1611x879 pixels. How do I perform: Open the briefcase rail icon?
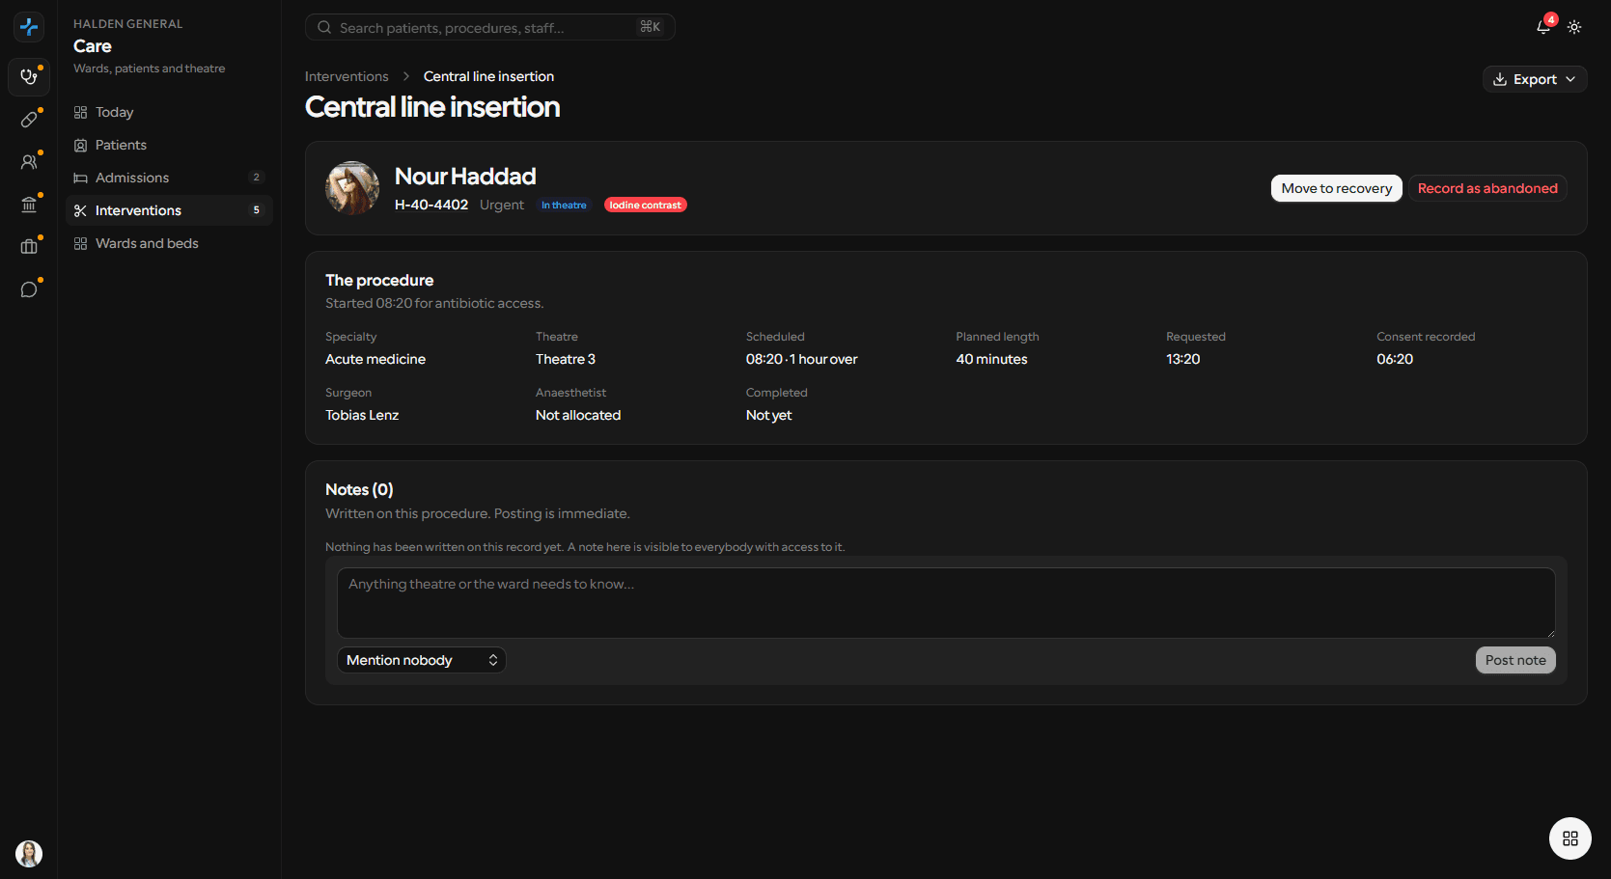(x=29, y=246)
